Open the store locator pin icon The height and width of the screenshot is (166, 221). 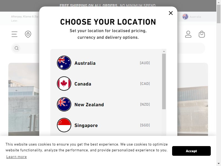[x=28, y=34]
